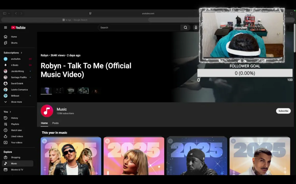This screenshot has height=184, width=296.
Task: Click '125M subscribers' text
Action: (x=65, y=113)
